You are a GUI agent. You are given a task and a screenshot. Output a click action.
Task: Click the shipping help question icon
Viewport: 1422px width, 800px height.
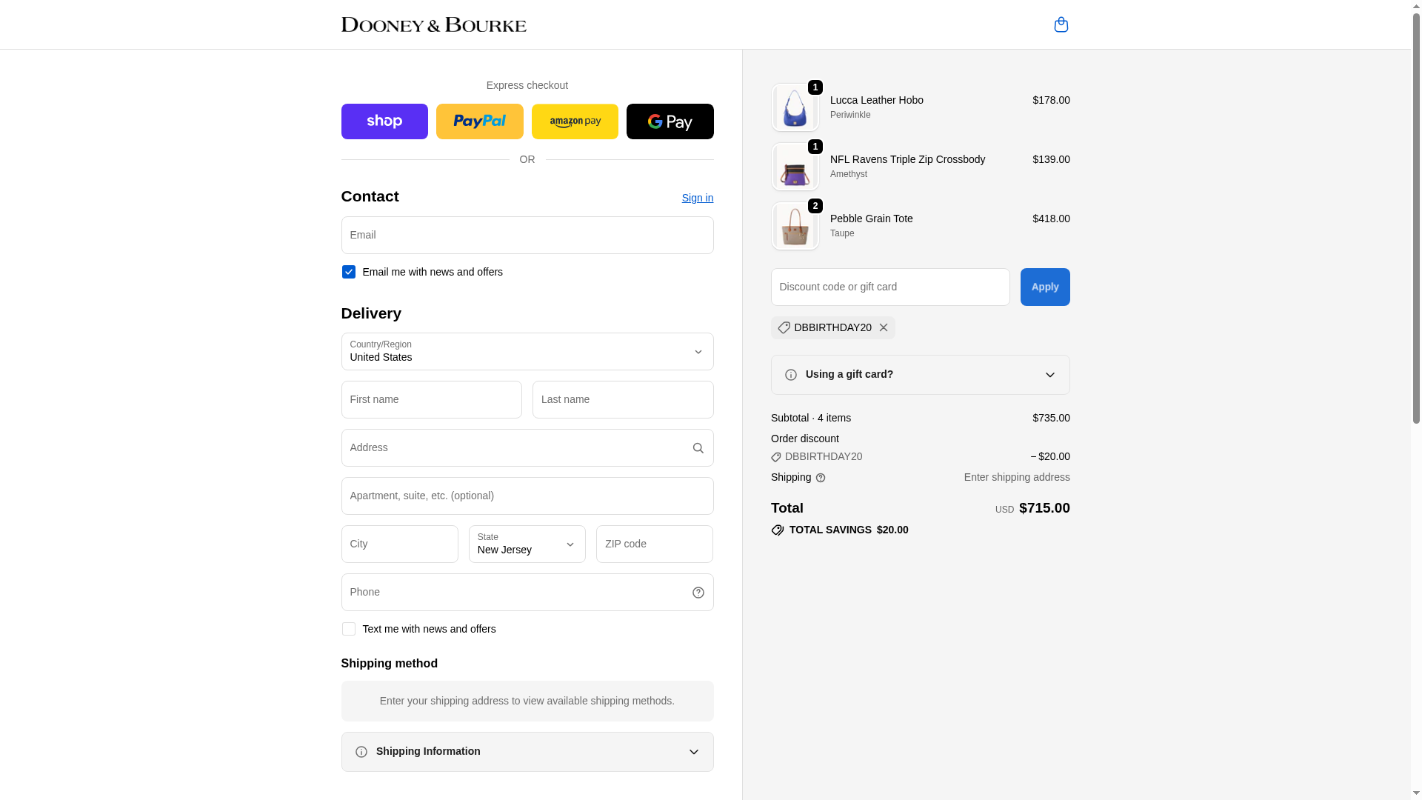[820, 479]
